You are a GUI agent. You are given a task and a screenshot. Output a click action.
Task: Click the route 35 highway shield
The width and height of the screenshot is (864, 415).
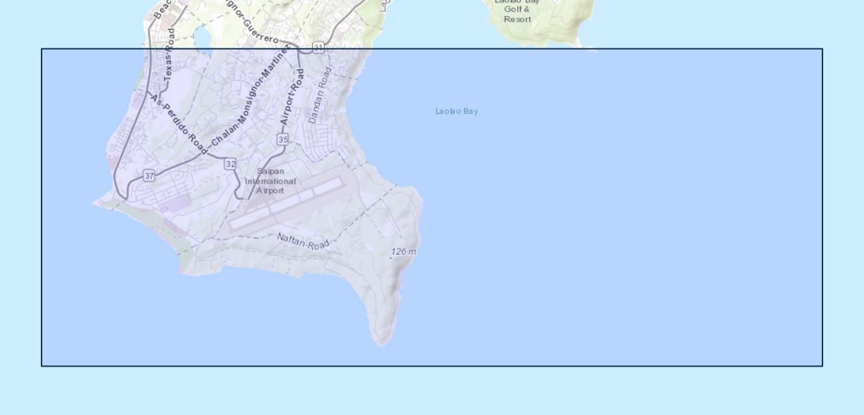pos(282,140)
